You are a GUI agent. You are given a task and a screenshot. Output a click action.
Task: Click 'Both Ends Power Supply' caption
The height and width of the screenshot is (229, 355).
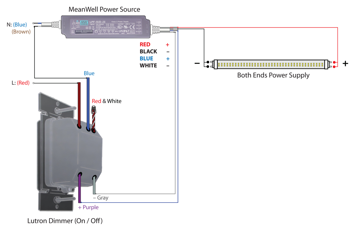(273, 75)
